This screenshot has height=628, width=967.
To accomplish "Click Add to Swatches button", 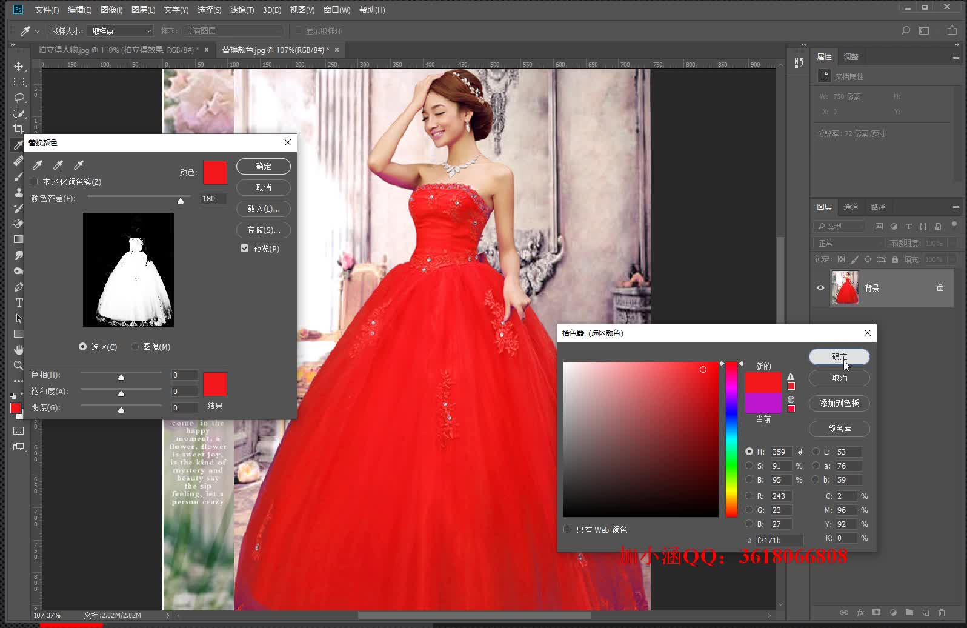I will [839, 403].
